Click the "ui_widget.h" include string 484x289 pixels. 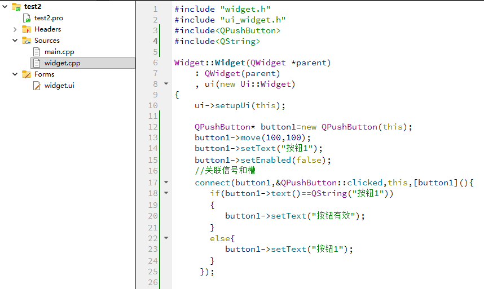(253, 20)
